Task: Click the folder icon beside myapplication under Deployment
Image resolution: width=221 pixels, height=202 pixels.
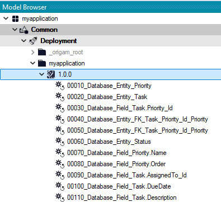Action: pos(42,63)
